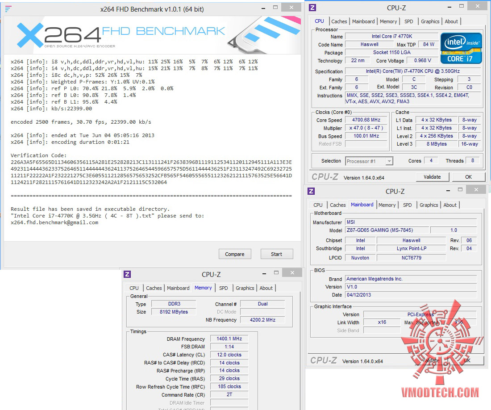The image size is (491, 410).
Task: Click the BIOS date 04/12/2013
Action: pos(411,295)
